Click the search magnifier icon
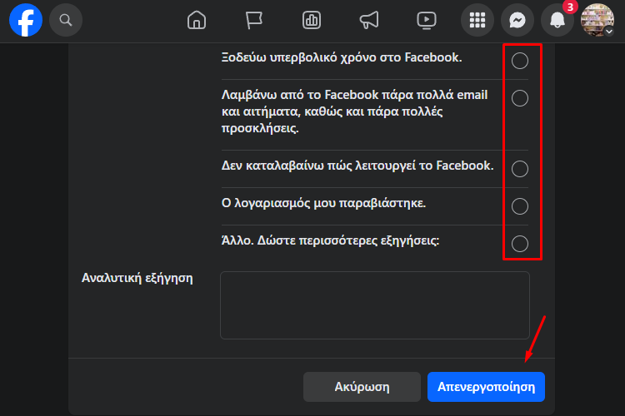This screenshot has height=416, width=625. click(66, 20)
